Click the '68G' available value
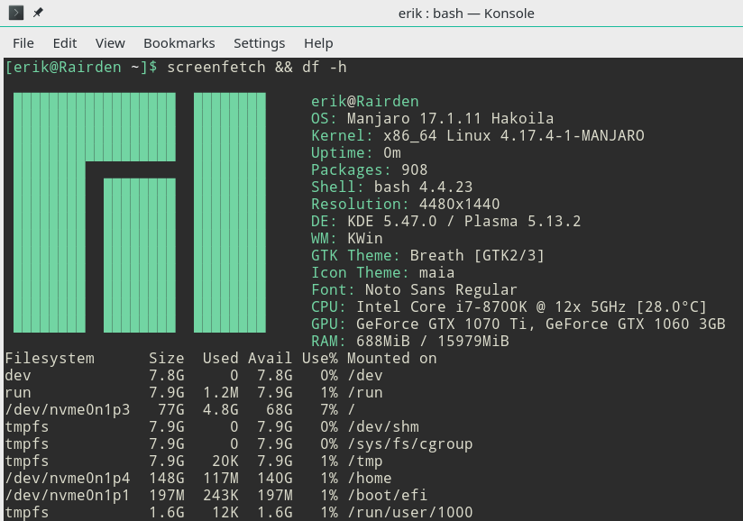 coord(280,409)
